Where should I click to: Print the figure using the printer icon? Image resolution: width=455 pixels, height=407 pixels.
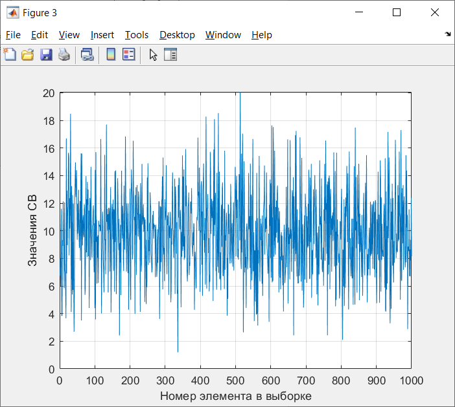(64, 54)
